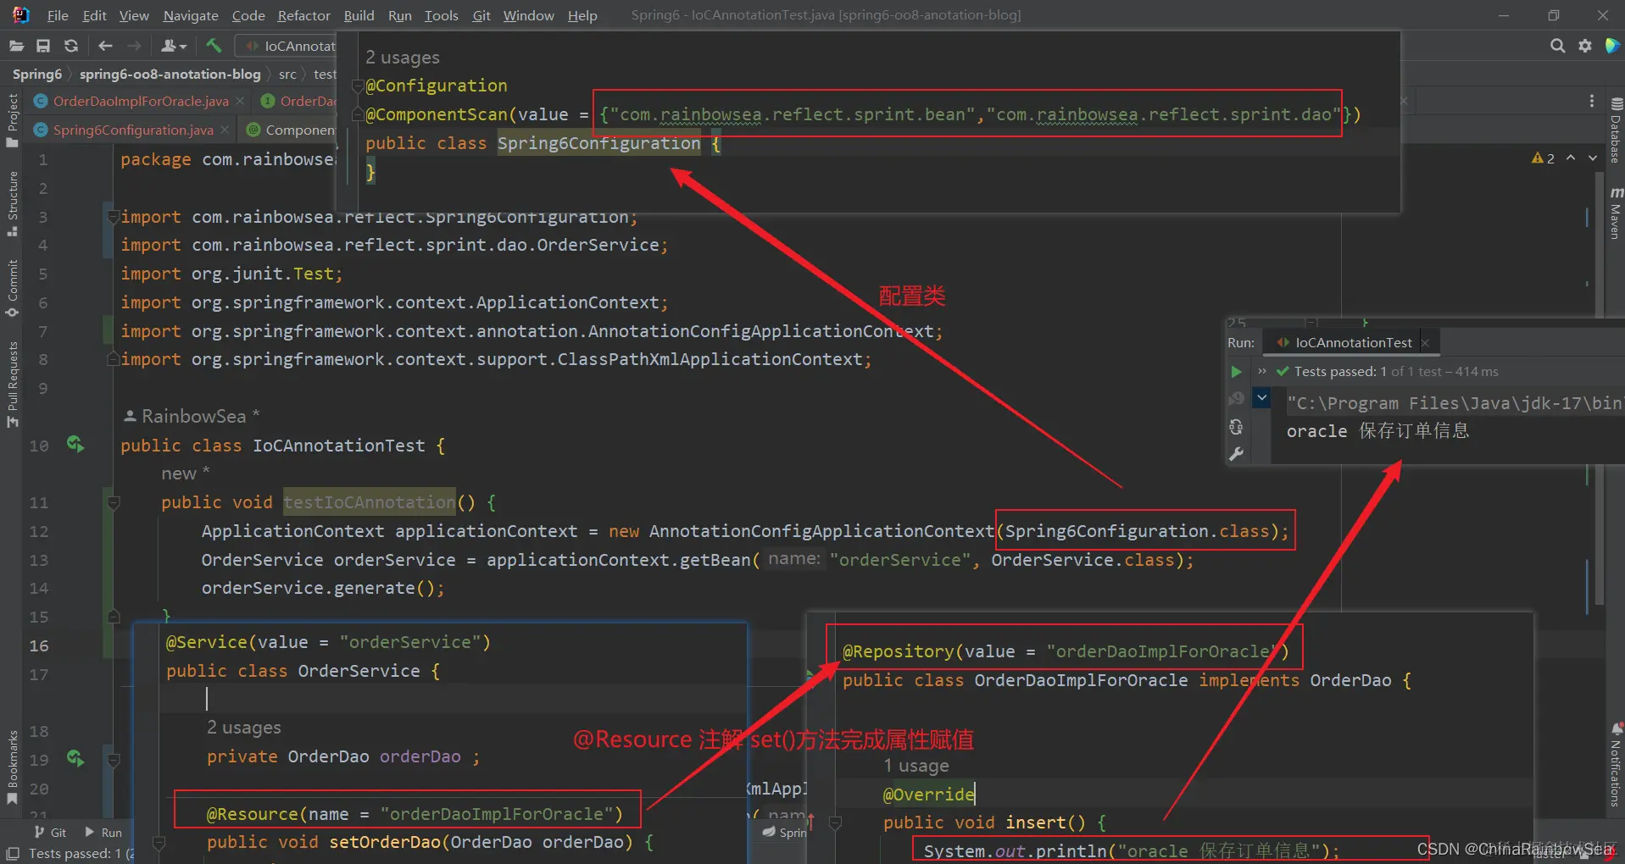
Task: Click the warnings indicator showing 2
Action: coord(1543,158)
